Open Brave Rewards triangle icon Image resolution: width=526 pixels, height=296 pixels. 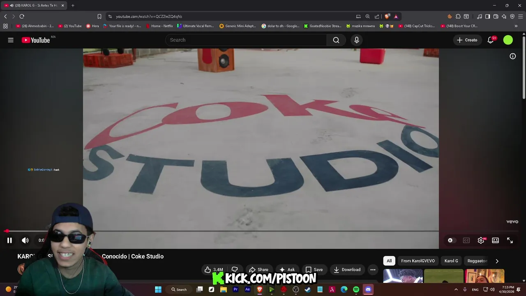(396, 16)
